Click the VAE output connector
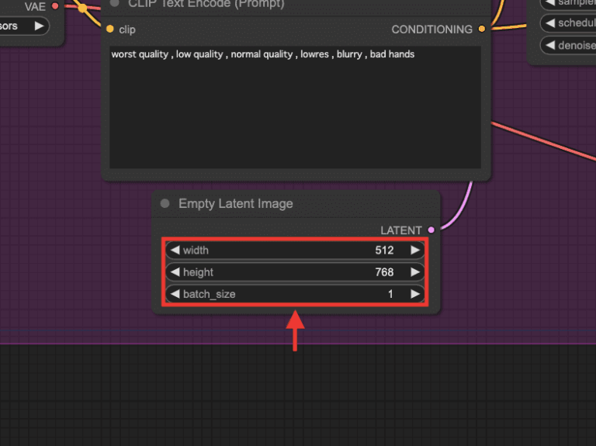This screenshot has height=446, width=596. click(55, 6)
